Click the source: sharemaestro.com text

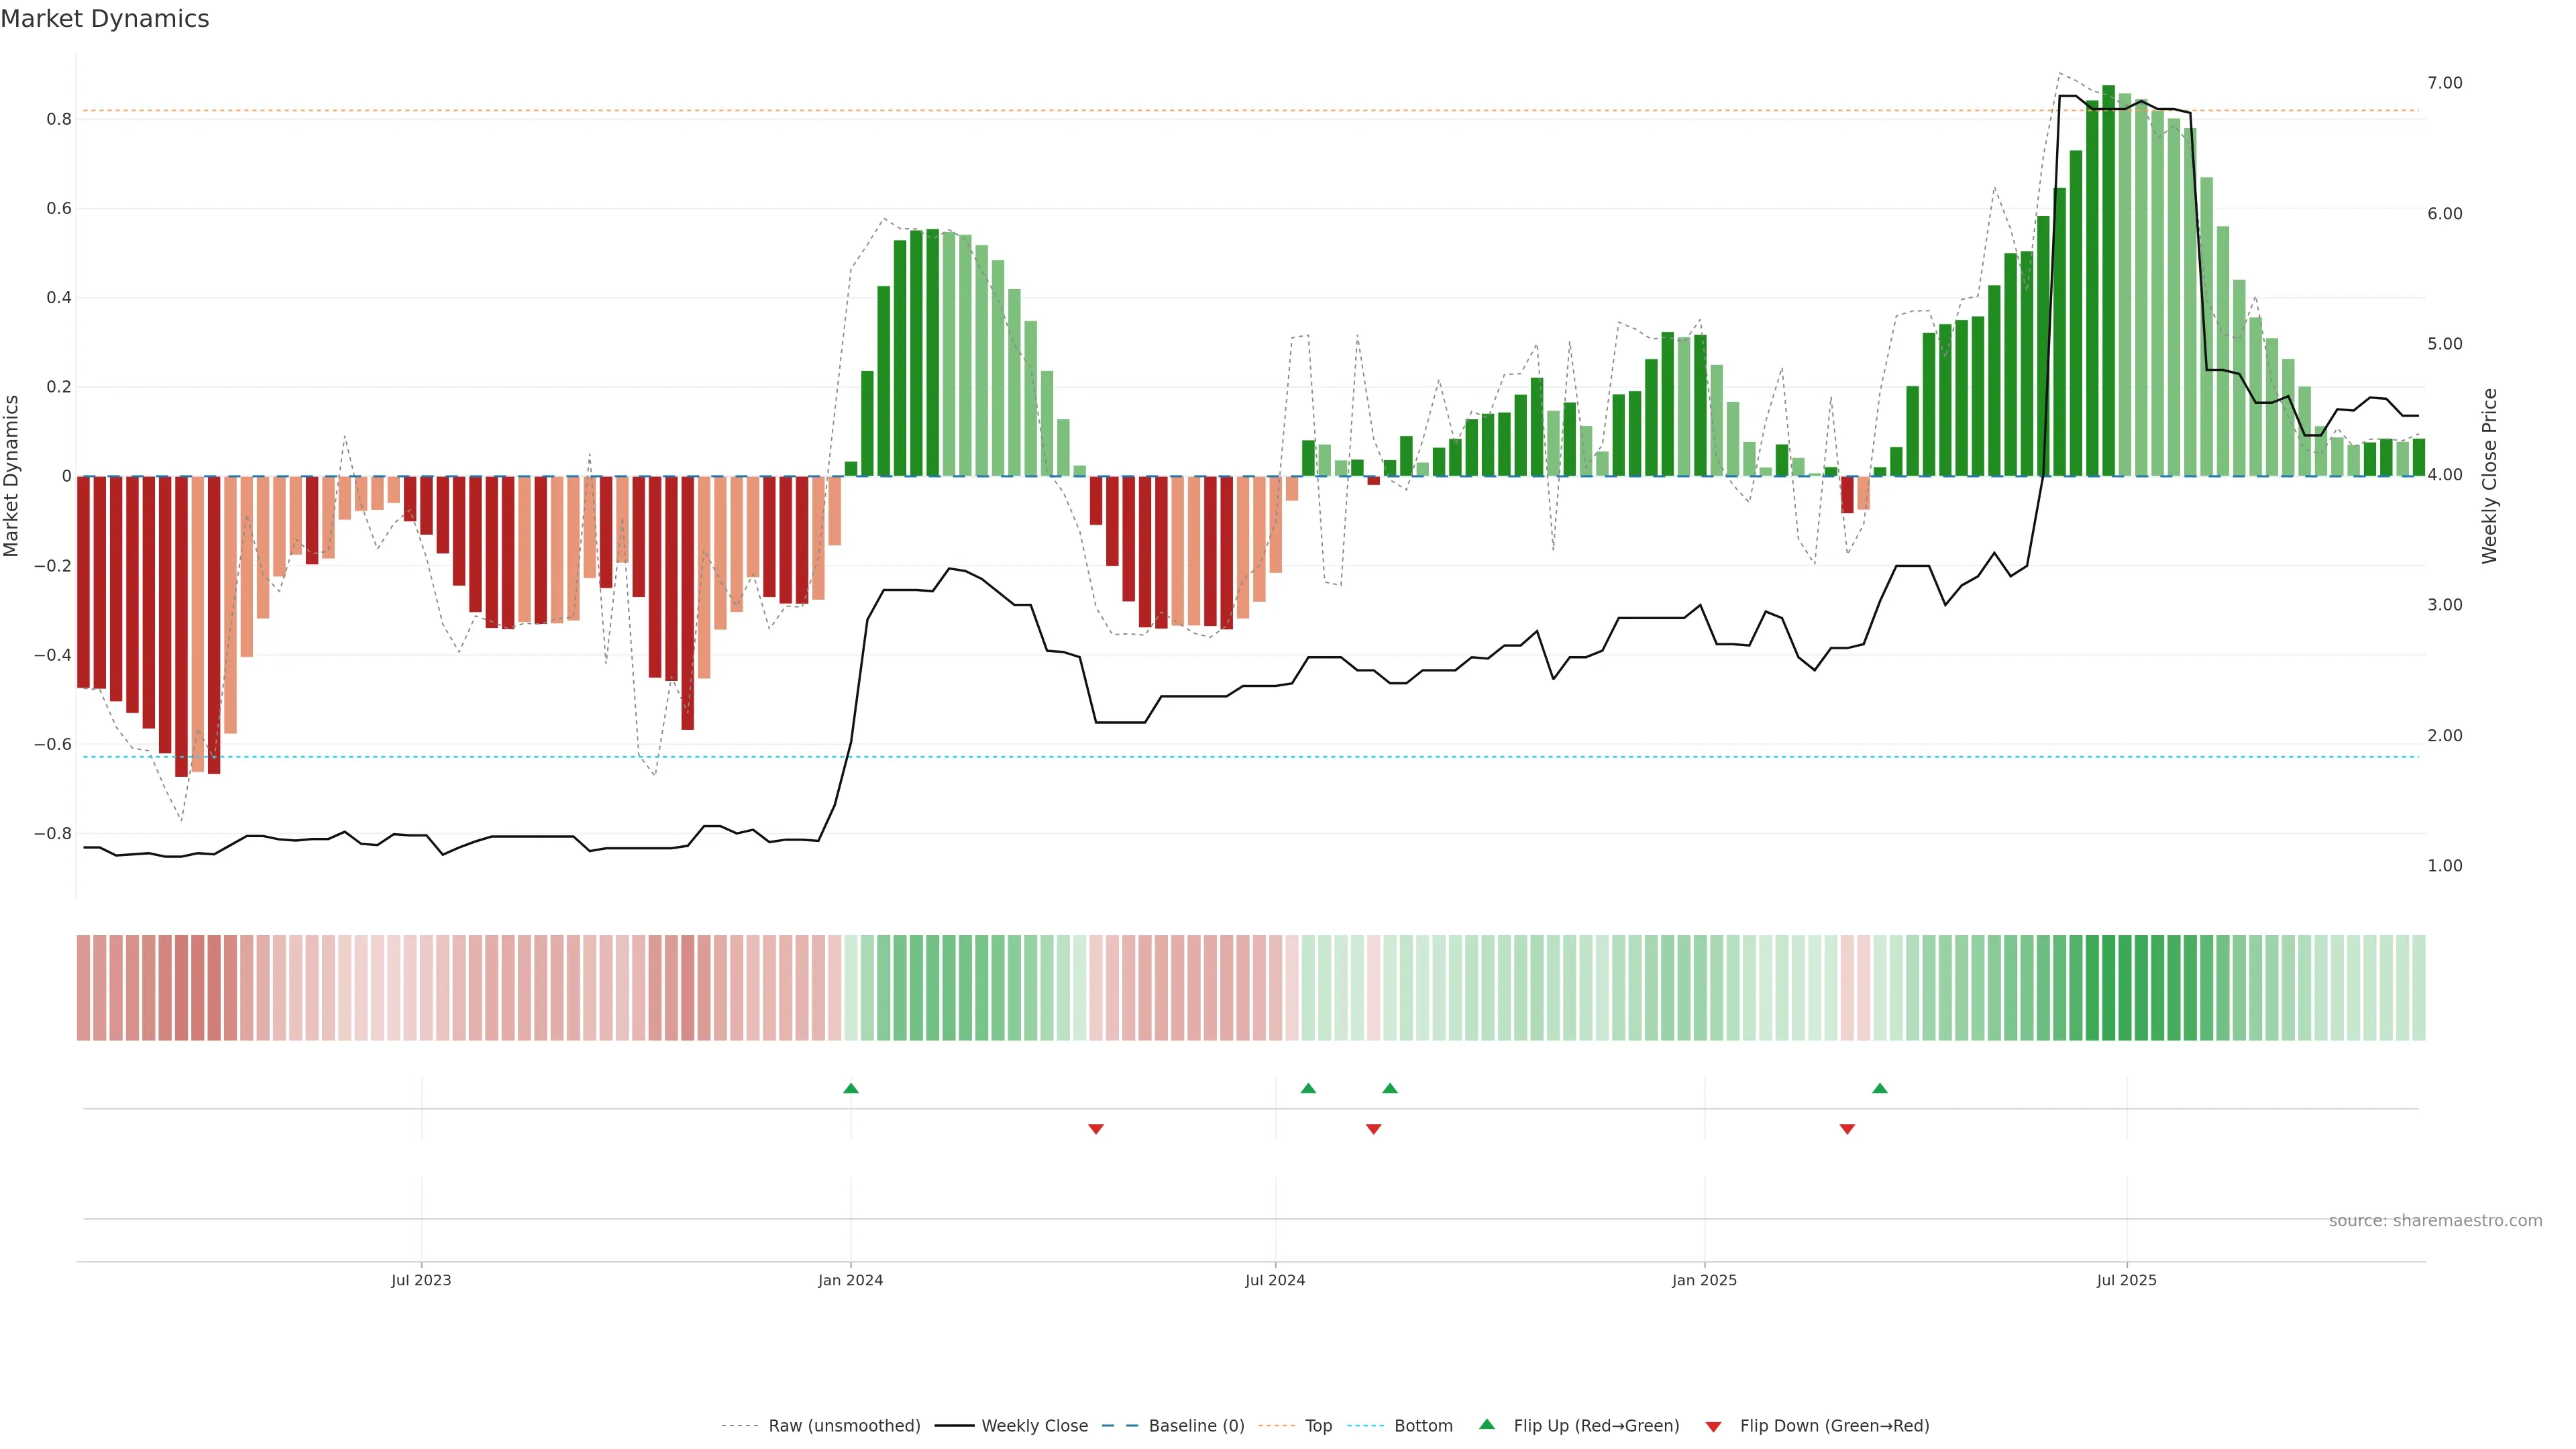(x=2435, y=1221)
